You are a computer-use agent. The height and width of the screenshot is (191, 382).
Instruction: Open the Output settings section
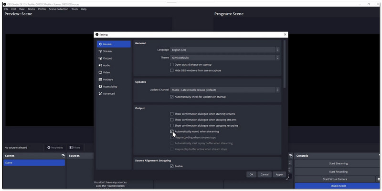click(107, 58)
